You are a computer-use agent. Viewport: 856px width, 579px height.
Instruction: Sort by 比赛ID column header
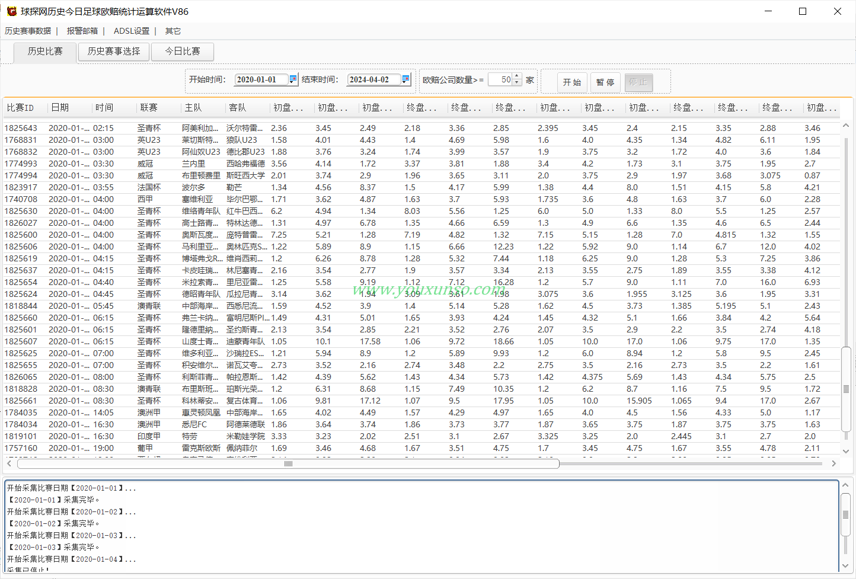pyautogui.click(x=25, y=108)
